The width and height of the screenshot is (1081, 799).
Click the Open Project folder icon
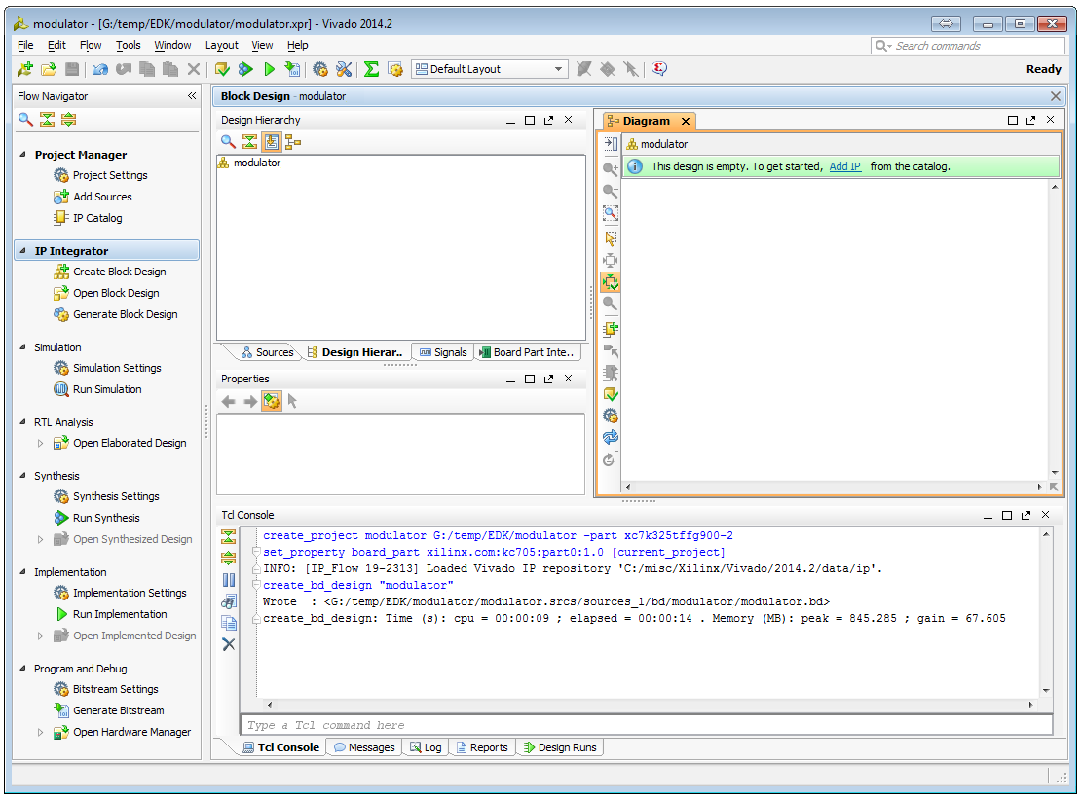[x=49, y=69]
